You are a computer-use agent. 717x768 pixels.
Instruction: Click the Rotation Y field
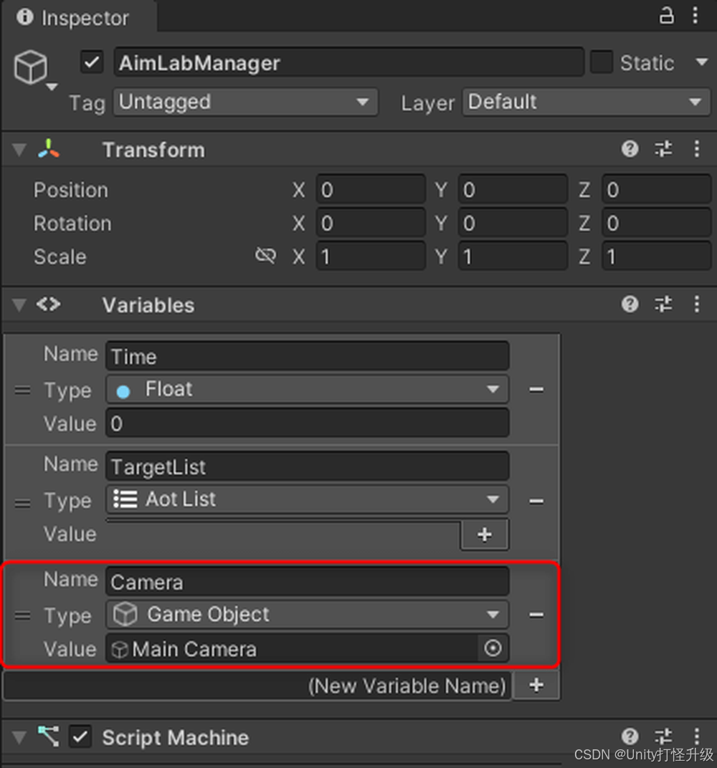click(x=513, y=223)
